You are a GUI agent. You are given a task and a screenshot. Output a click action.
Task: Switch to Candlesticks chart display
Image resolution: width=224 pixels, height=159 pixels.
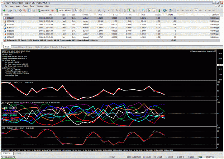[x=129, y=10]
